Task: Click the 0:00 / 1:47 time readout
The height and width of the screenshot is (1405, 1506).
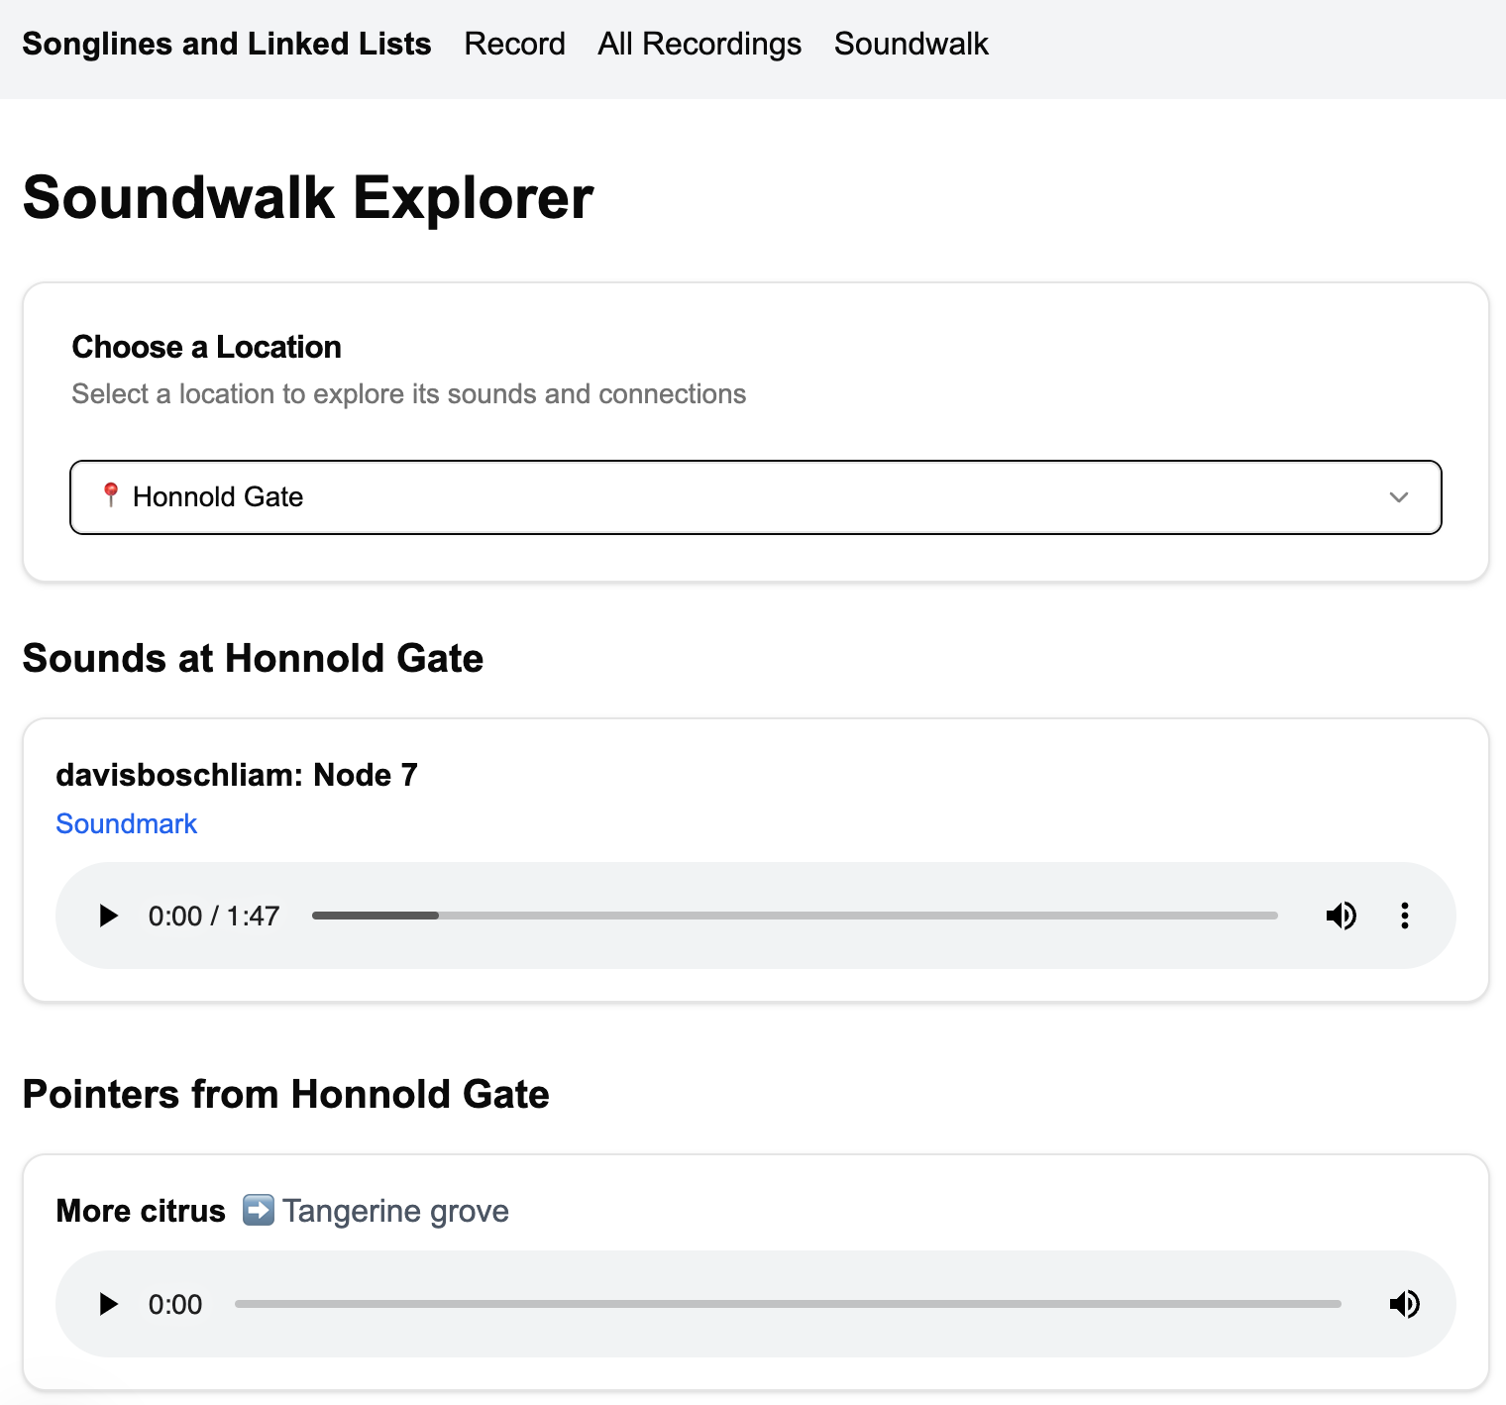Action: pyautogui.click(x=214, y=916)
